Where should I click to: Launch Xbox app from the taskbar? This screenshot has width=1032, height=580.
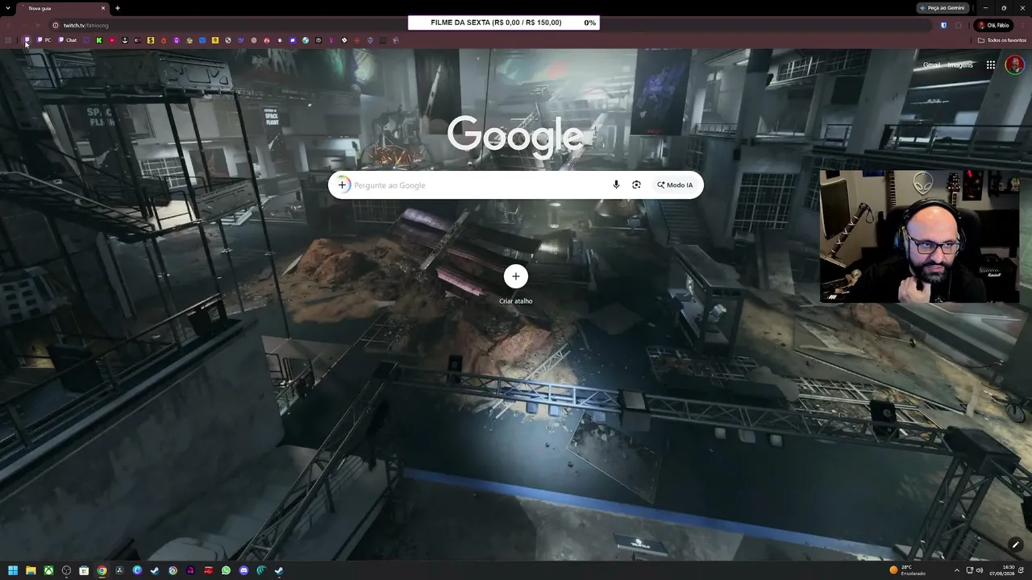(x=48, y=570)
